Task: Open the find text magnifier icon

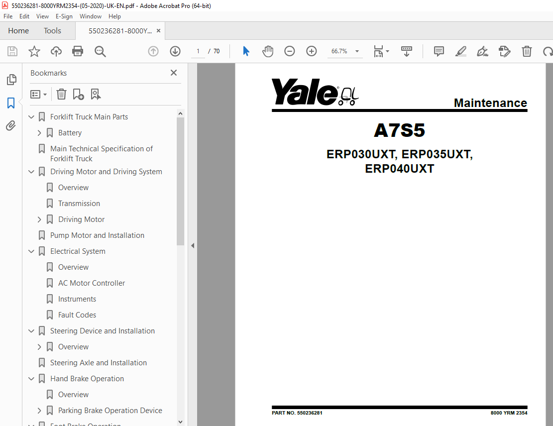Action: (100, 51)
